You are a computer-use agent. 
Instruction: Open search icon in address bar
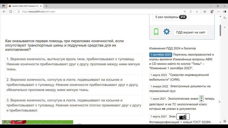tap(185, 12)
